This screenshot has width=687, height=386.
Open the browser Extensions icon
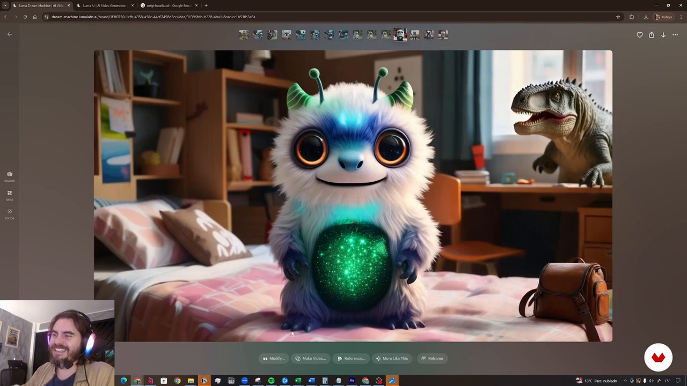tap(632, 17)
